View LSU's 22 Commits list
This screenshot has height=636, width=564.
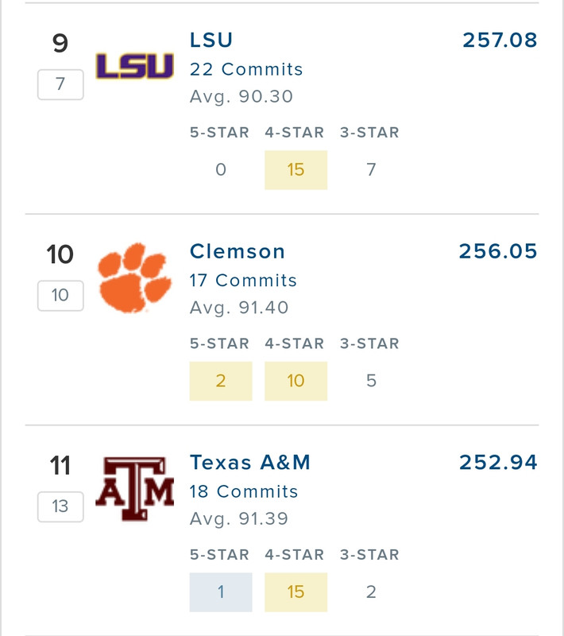click(246, 69)
